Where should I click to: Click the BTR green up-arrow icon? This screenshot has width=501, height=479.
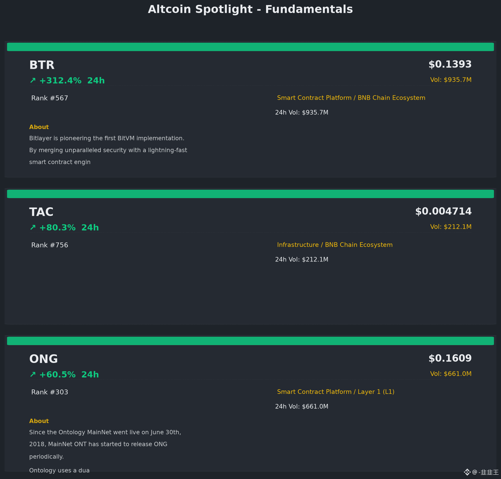point(33,81)
